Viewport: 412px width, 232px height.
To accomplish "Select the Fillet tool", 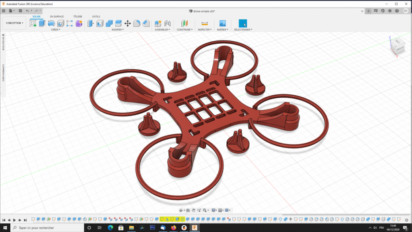I will (137, 23).
